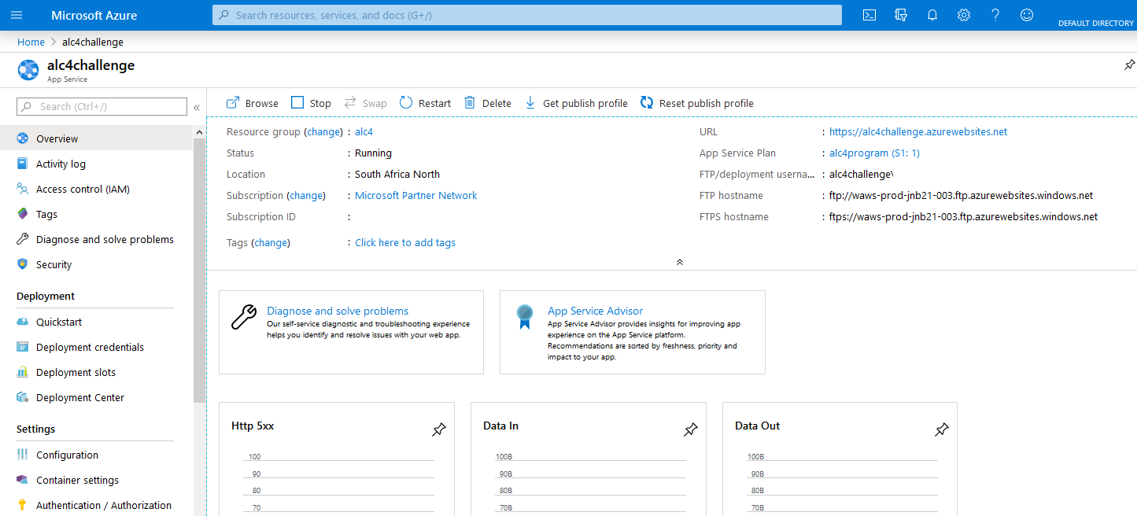Delete the app service
1137x516 pixels.
click(488, 103)
